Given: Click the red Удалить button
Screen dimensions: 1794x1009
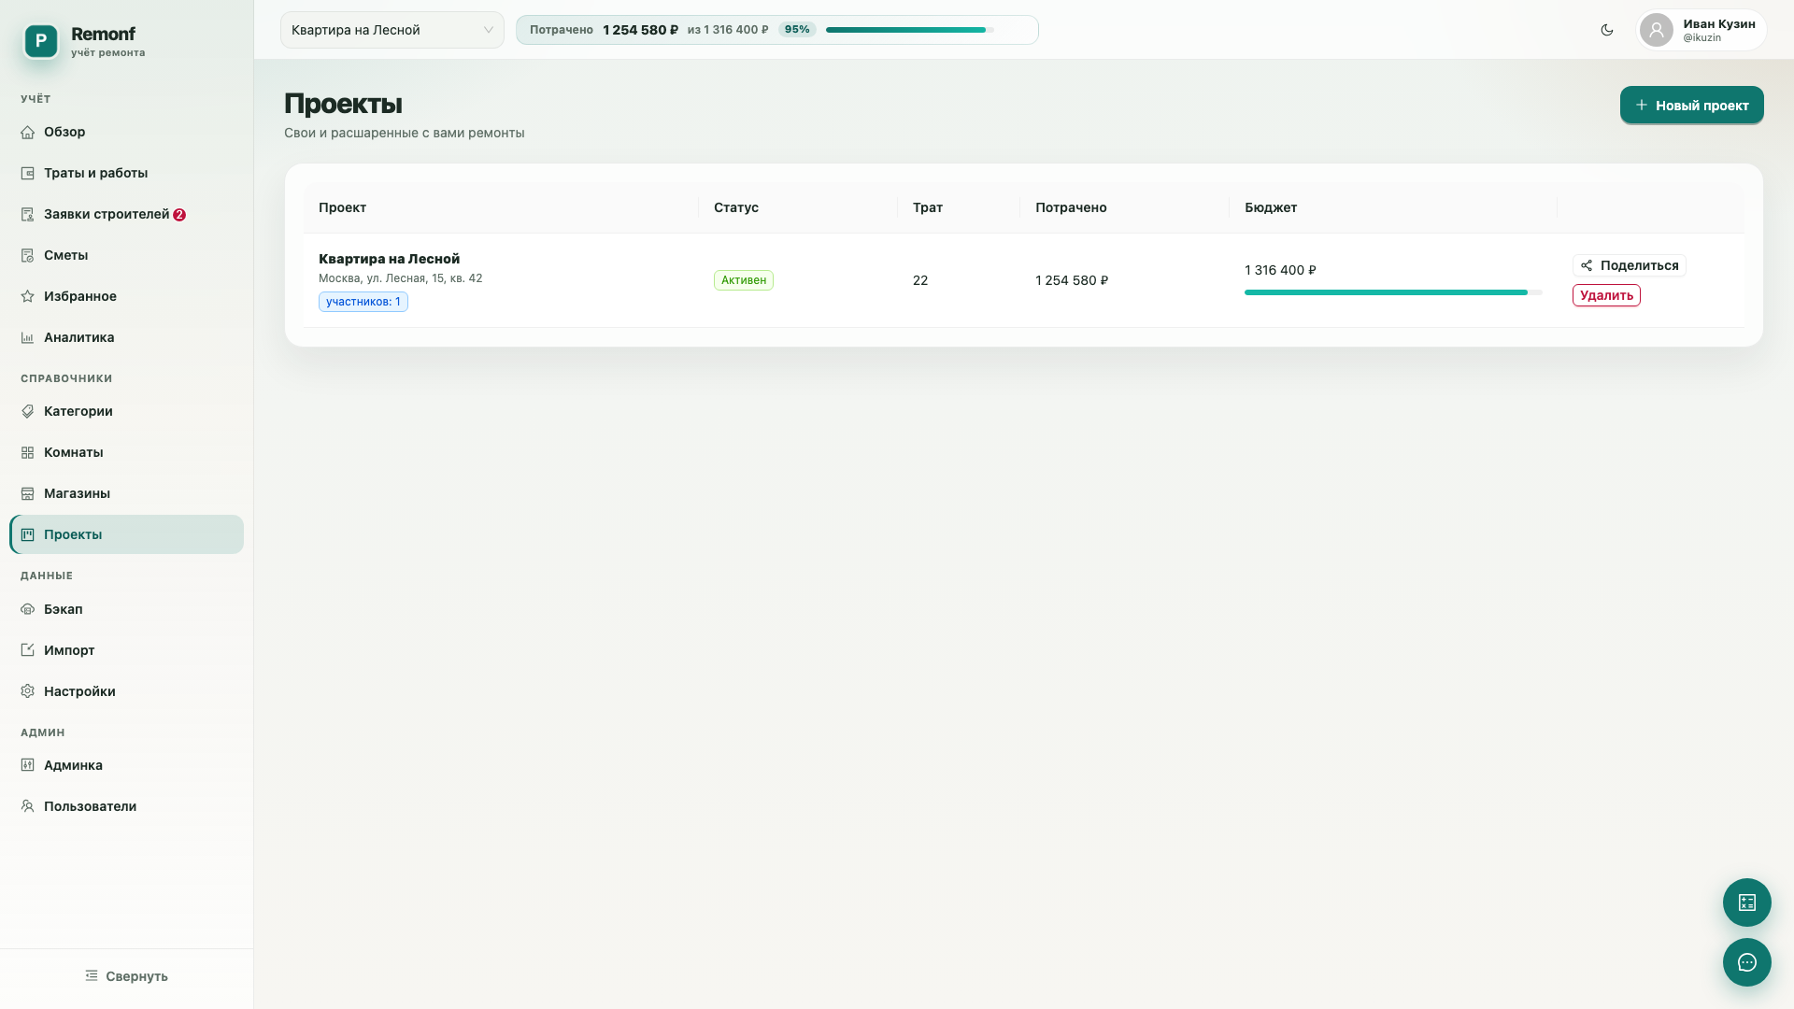Looking at the screenshot, I should 1606,295.
